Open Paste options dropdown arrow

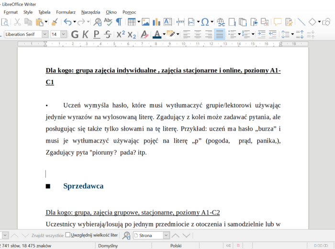coord(46,22)
